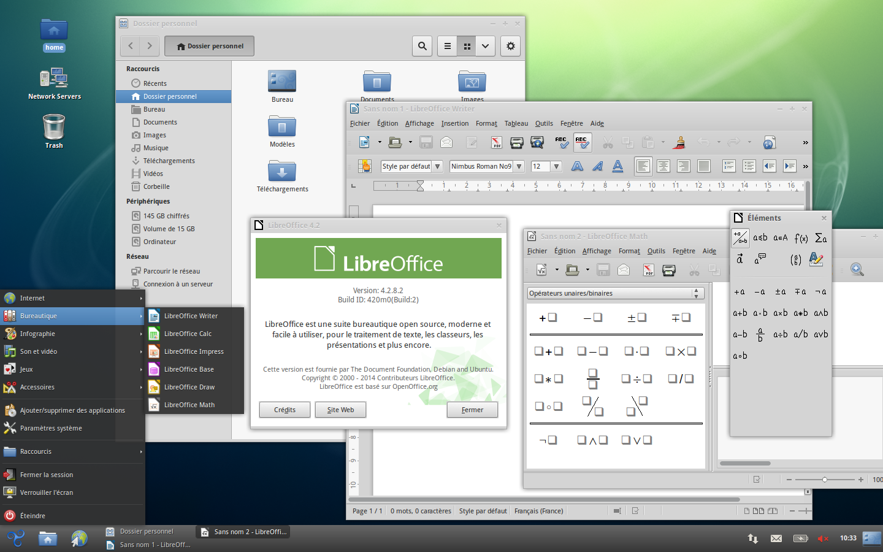
Task: Toggle AutoSpellcheck in Writer toolbar
Action: (x=583, y=142)
